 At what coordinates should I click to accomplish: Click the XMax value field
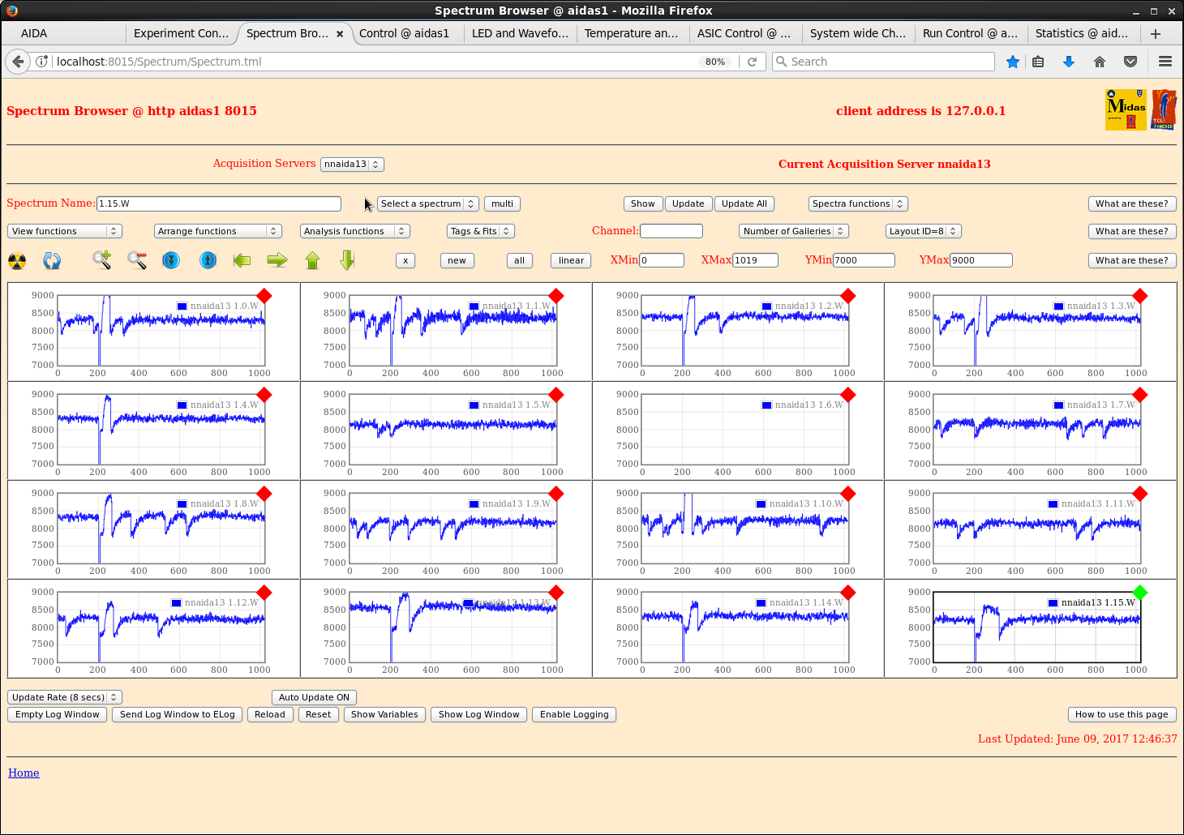pos(755,260)
